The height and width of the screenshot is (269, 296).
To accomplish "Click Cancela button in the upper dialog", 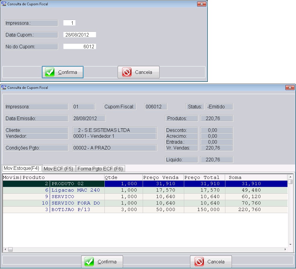I will [x=139, y=72].
